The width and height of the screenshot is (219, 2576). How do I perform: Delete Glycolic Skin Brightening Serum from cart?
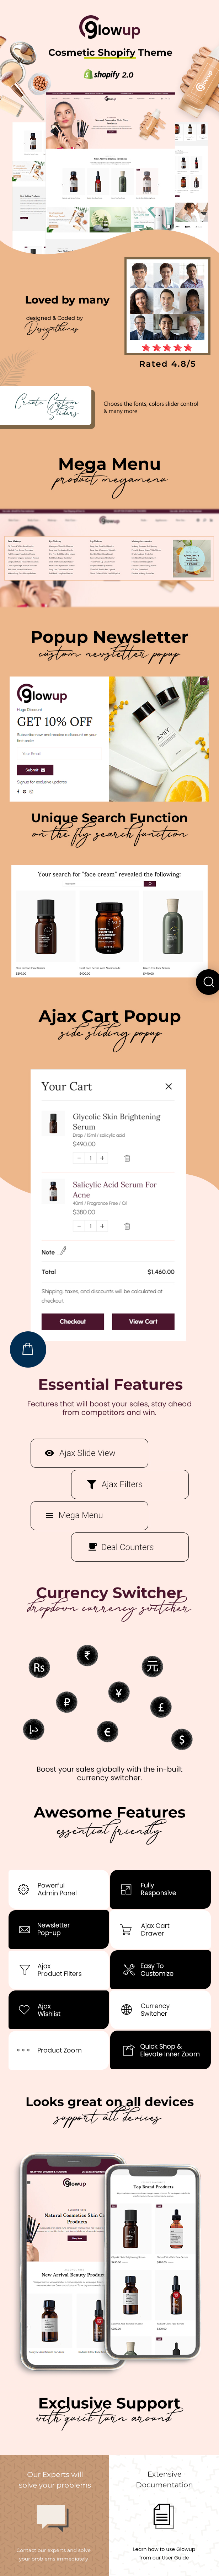127,1158
